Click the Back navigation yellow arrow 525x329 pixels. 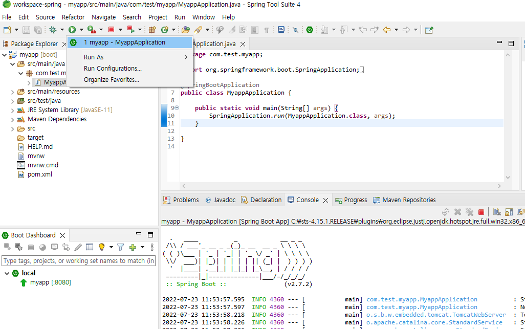point(387,30)
